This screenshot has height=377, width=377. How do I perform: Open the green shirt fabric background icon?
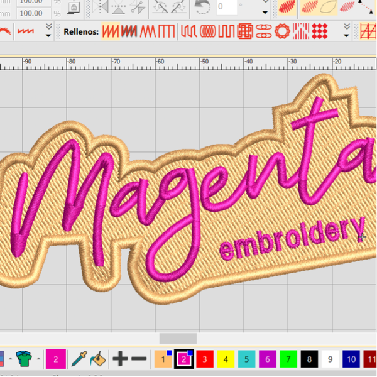coord(24,359)
